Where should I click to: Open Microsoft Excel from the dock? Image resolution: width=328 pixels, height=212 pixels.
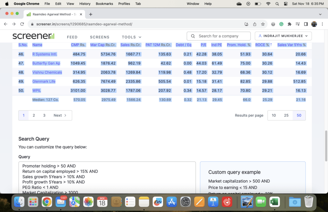tap(275, 202)
